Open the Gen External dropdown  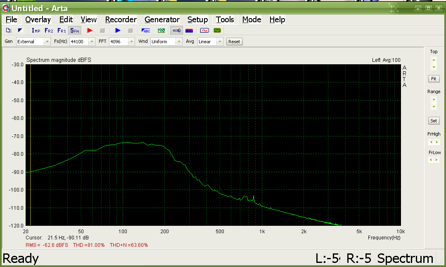[x=47, y=42]
